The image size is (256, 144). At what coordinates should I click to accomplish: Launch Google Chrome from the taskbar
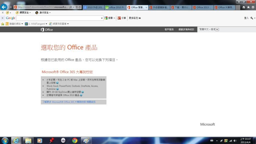75,140
